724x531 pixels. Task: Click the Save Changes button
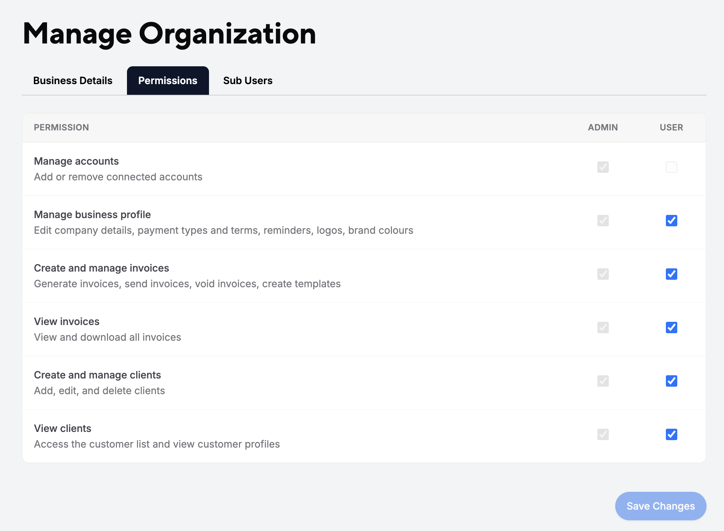pyautogui.click(x=661, y=506)
